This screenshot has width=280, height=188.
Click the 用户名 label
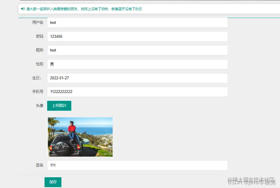coord(38,22)
